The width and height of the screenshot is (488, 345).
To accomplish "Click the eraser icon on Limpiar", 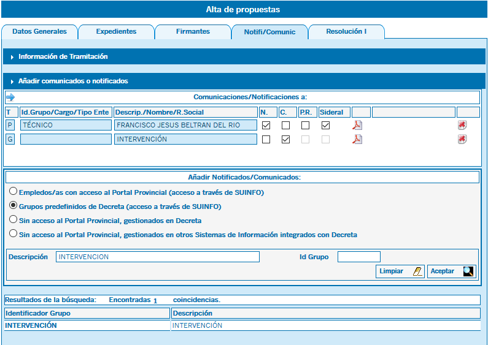I will click(x=417, y=271).
